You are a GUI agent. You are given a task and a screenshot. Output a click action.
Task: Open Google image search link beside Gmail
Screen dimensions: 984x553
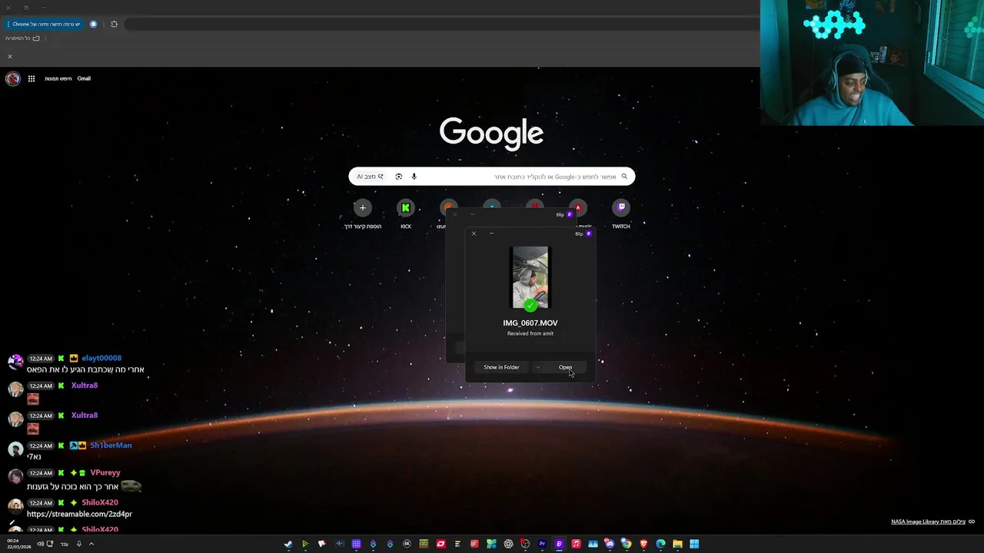(x=58, y=78)
